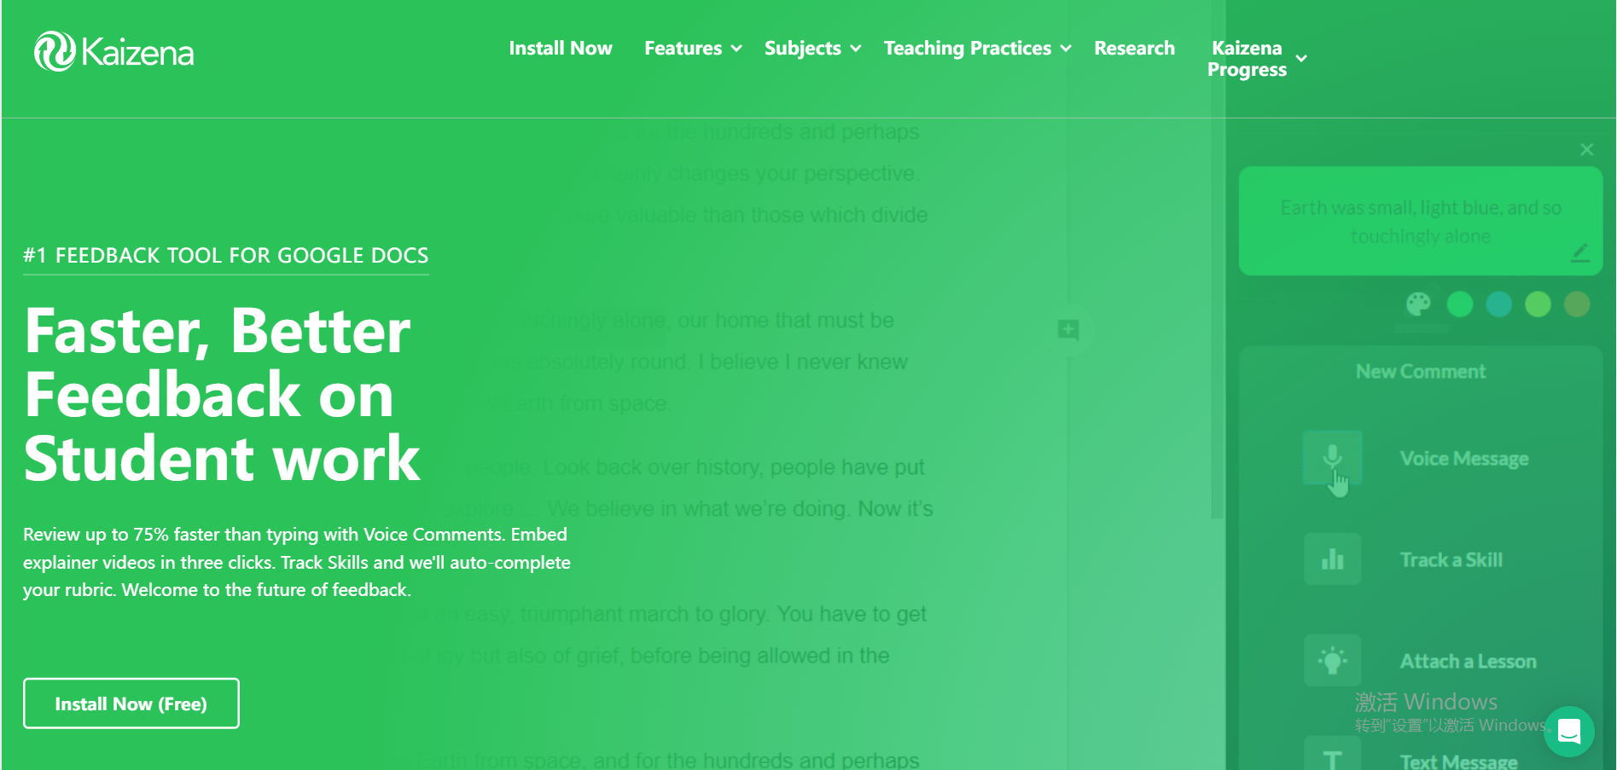
Task: Click the Voice Message label
Action: tap(1464, 459)
